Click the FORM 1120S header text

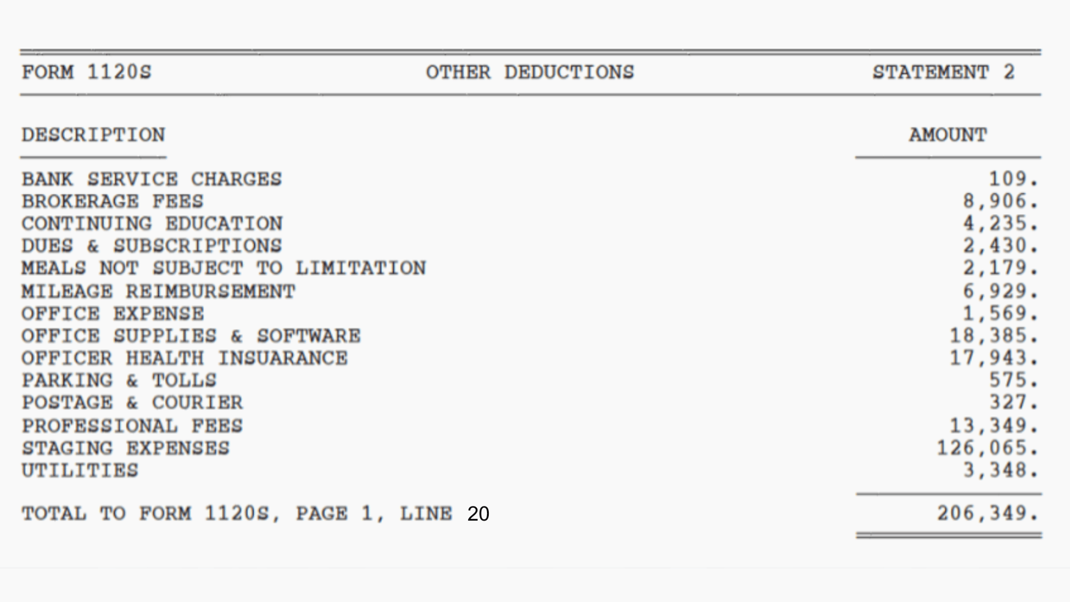86,72
